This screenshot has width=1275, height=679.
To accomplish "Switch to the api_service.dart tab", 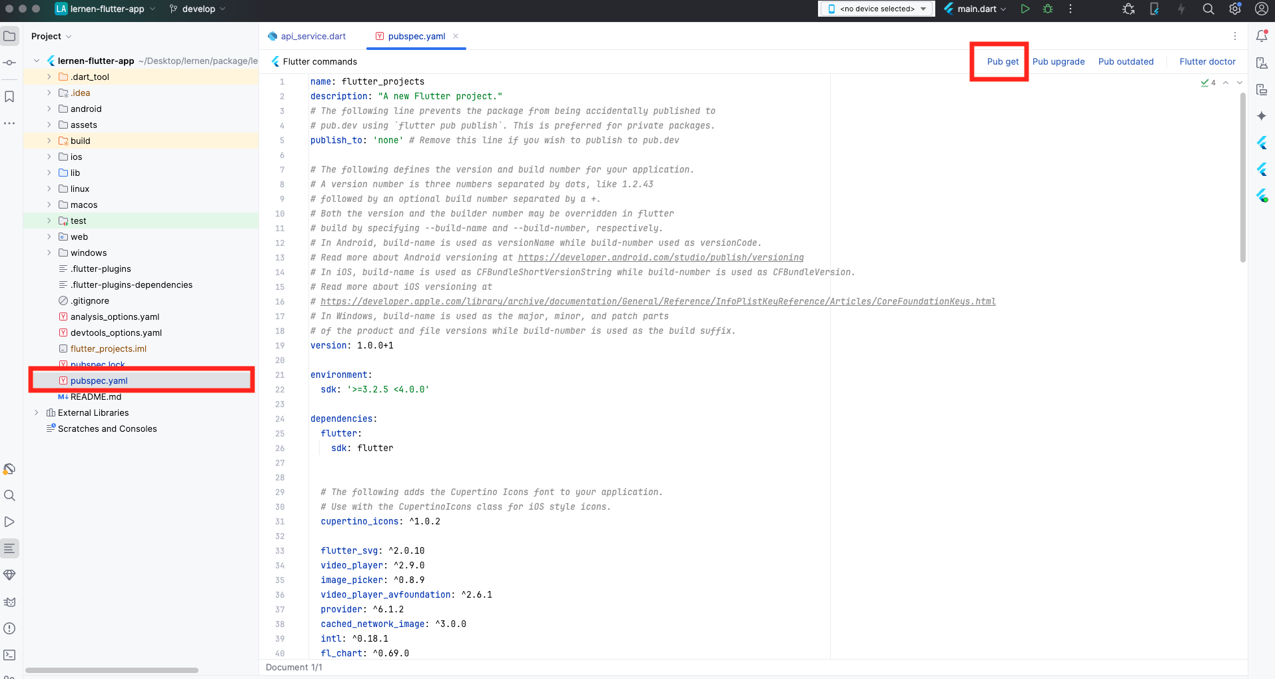I will [307, 36].
